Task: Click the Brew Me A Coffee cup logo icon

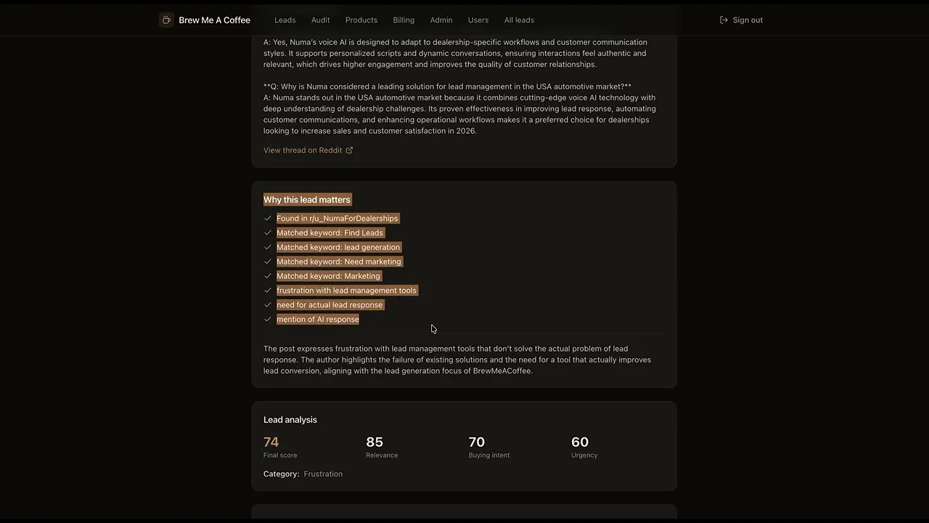Action: tap(166, 20)
